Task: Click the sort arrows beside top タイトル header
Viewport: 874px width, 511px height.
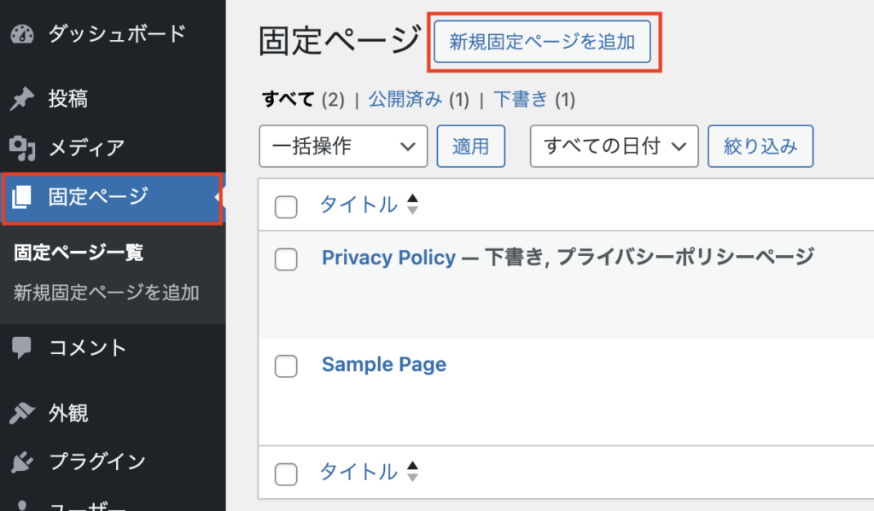Action: click(413, 205)
